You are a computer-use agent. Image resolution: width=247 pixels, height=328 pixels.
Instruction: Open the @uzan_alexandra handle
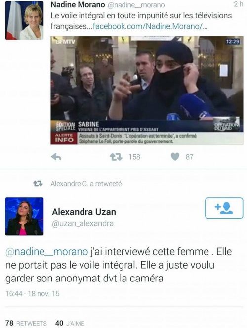pyautogui.click(x=82, y=224)
